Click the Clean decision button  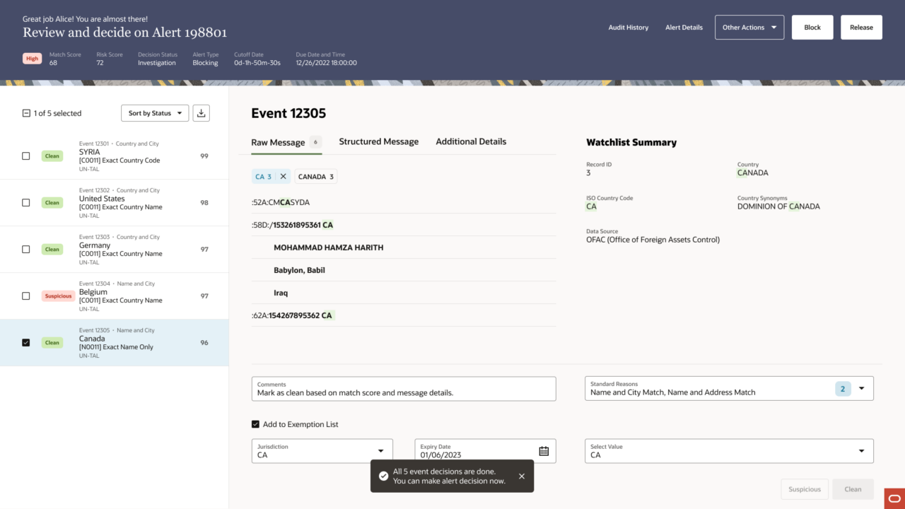tap(853, 489)
